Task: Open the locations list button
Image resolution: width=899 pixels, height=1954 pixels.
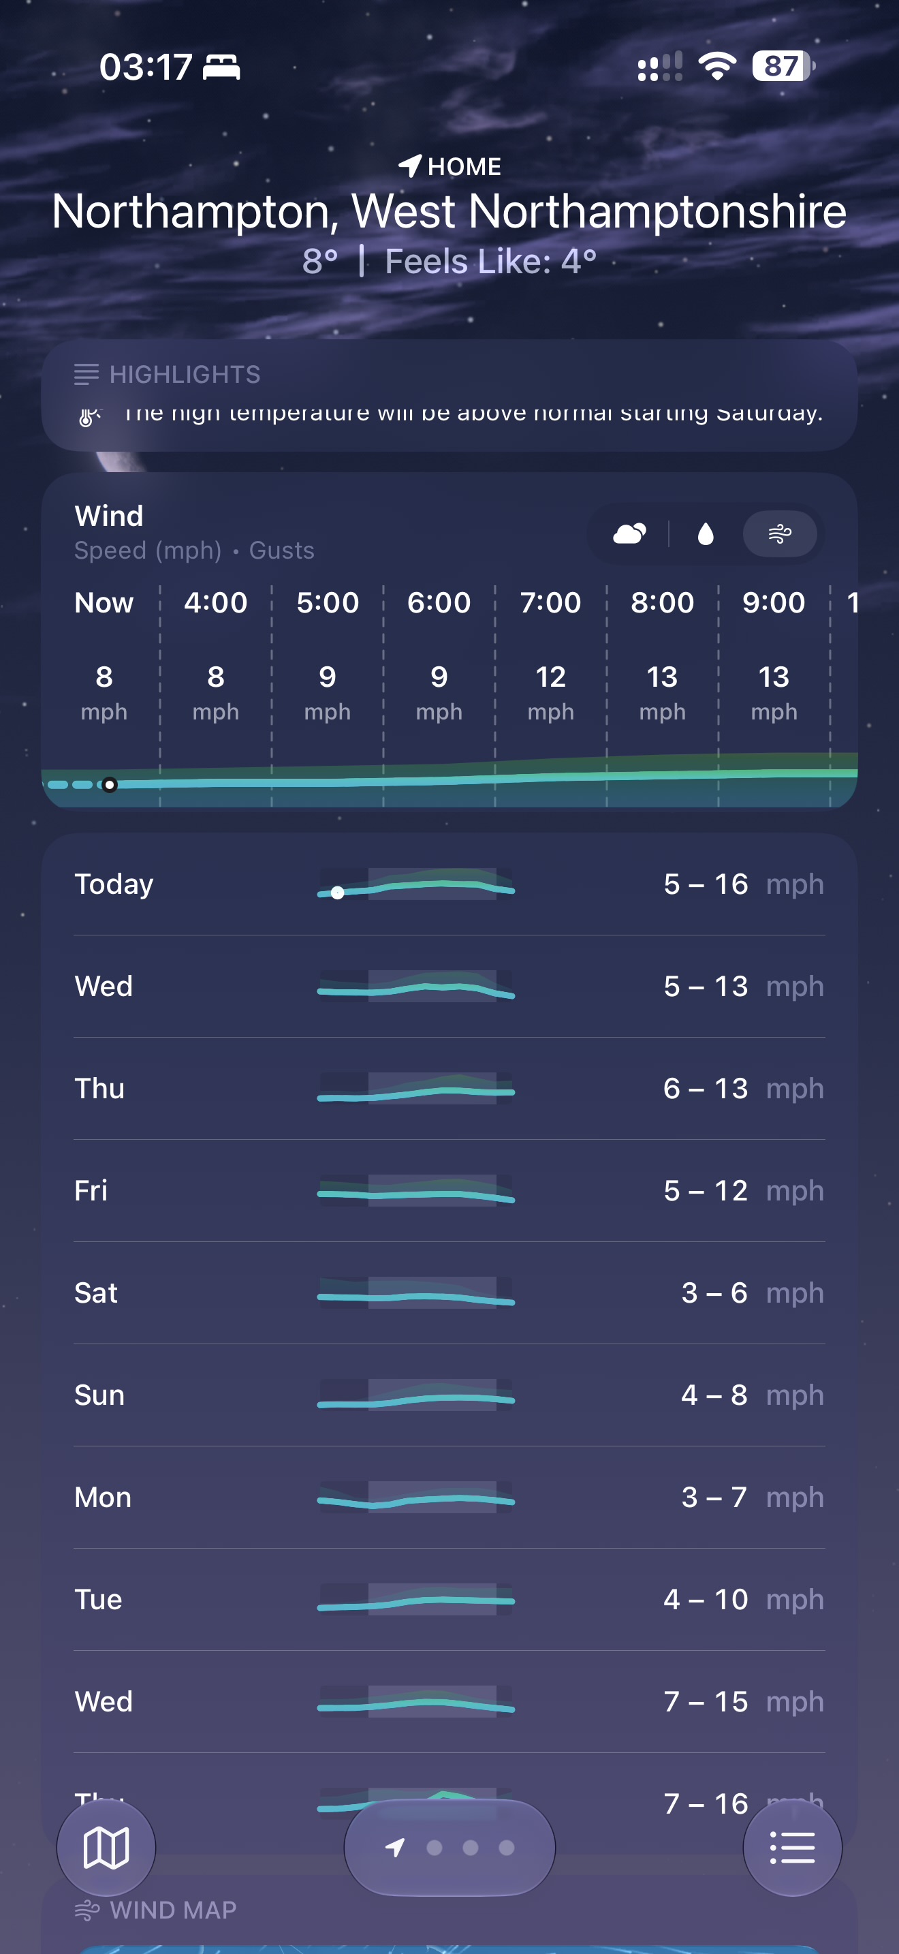Action: pyautogui.click(x=792, y=1847)
